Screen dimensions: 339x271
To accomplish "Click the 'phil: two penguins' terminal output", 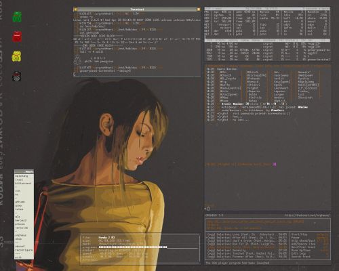I will point(99,61).
